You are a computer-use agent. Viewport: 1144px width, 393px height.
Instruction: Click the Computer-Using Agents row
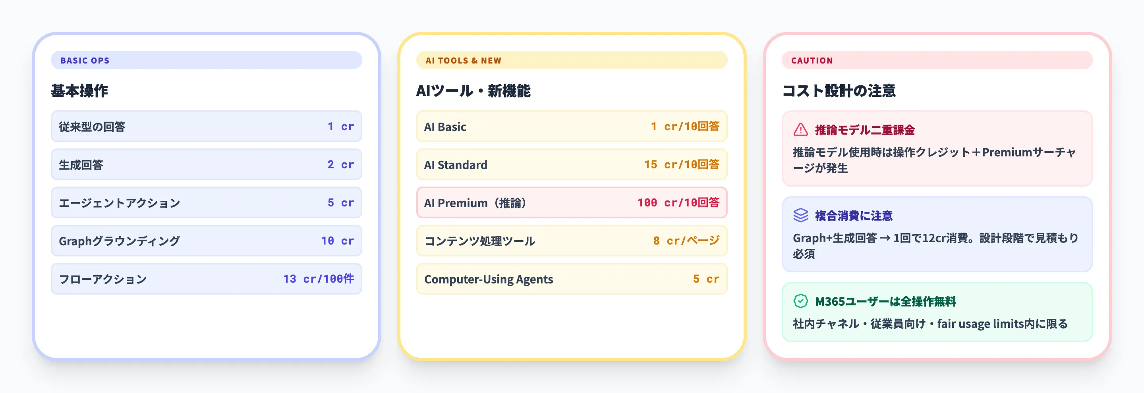(x=571, y=279)
